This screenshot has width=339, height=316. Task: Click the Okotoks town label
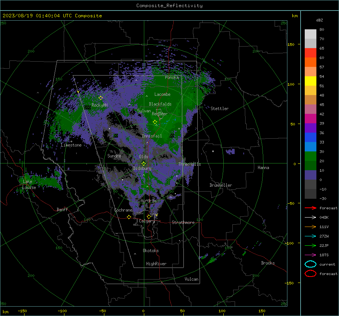point(151,251)
